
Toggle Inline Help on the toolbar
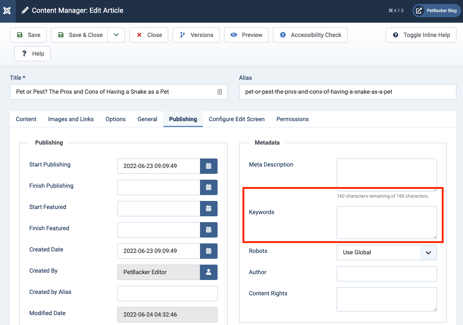[421, 35]
